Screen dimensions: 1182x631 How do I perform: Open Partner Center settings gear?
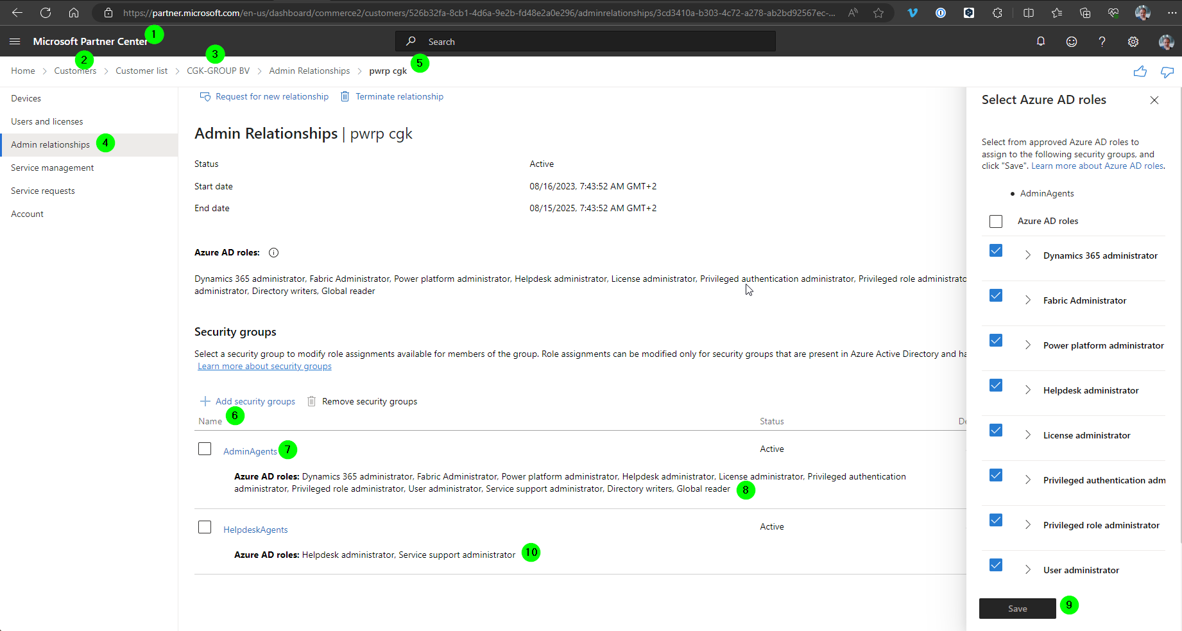[x=1133, y=42]
